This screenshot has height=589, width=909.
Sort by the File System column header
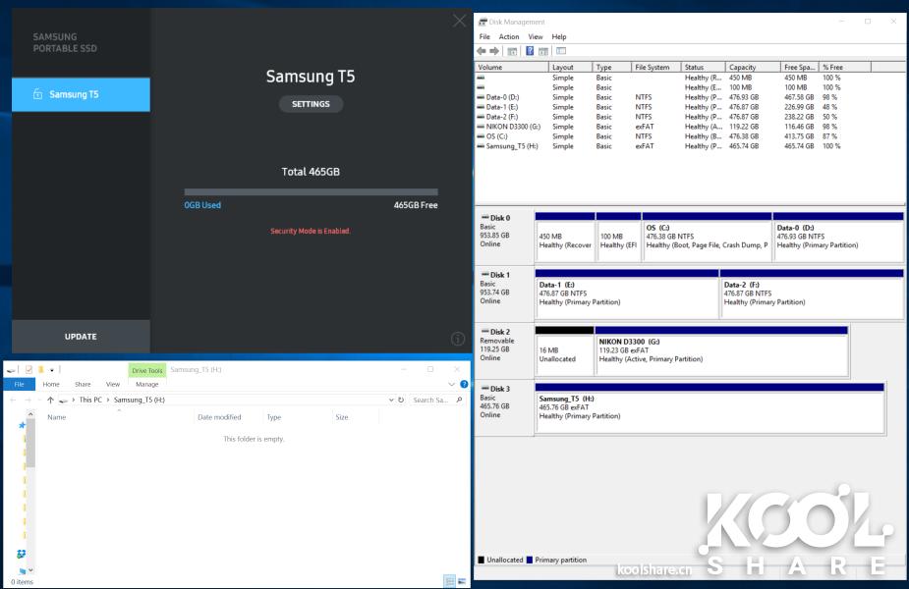(655, 67)
